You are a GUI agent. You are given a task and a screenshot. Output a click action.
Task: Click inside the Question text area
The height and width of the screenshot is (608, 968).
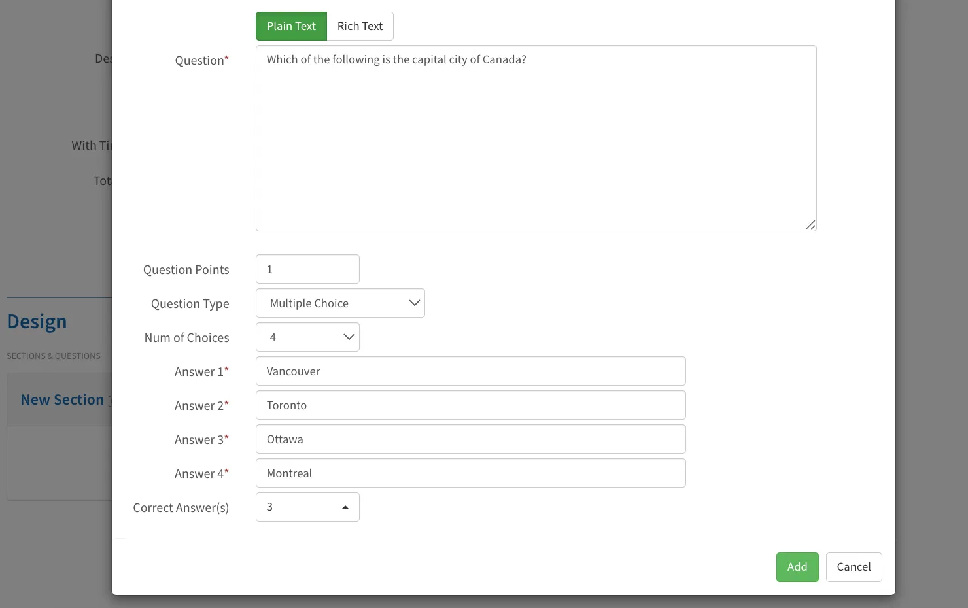tap(536, 138)
